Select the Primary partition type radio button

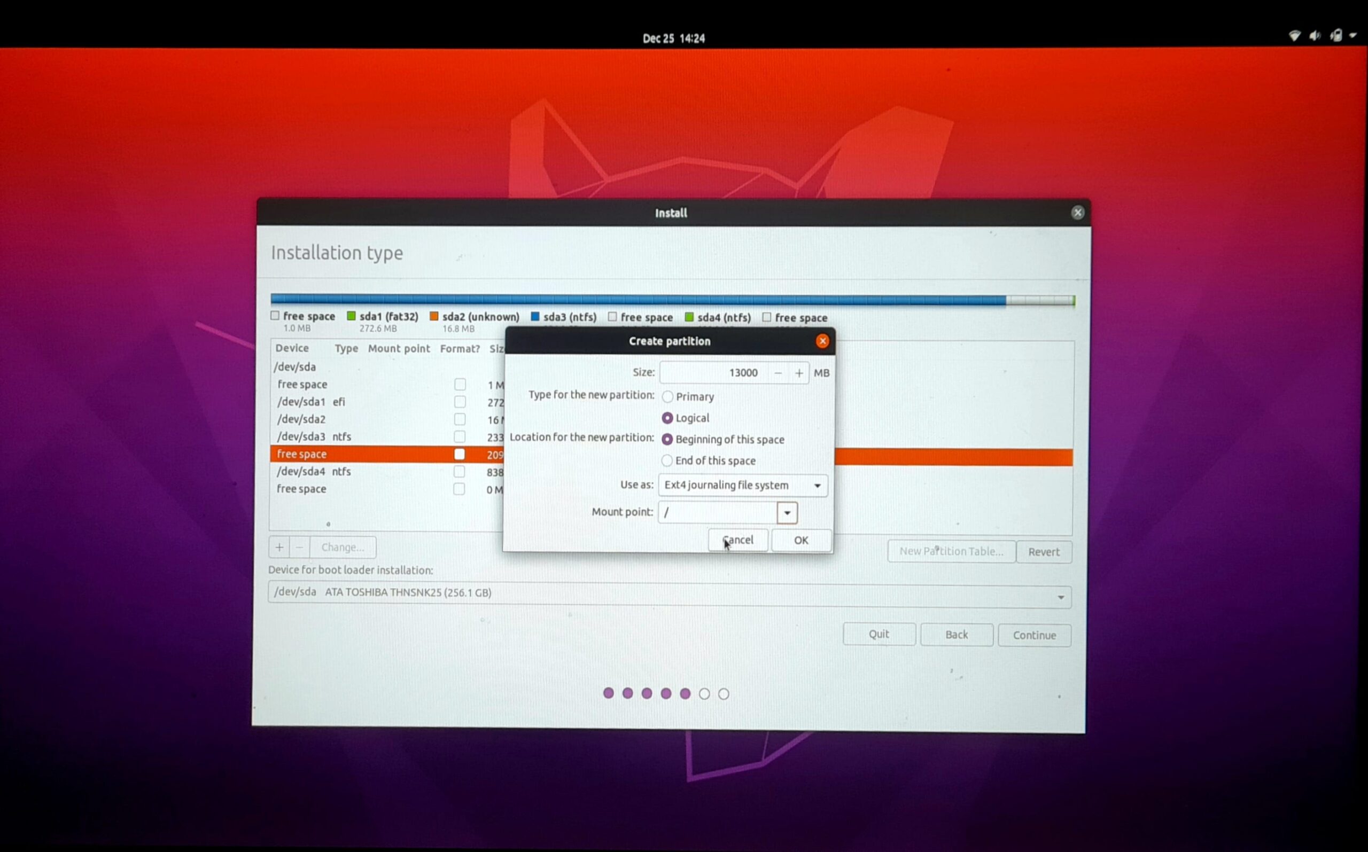point(667,397)
